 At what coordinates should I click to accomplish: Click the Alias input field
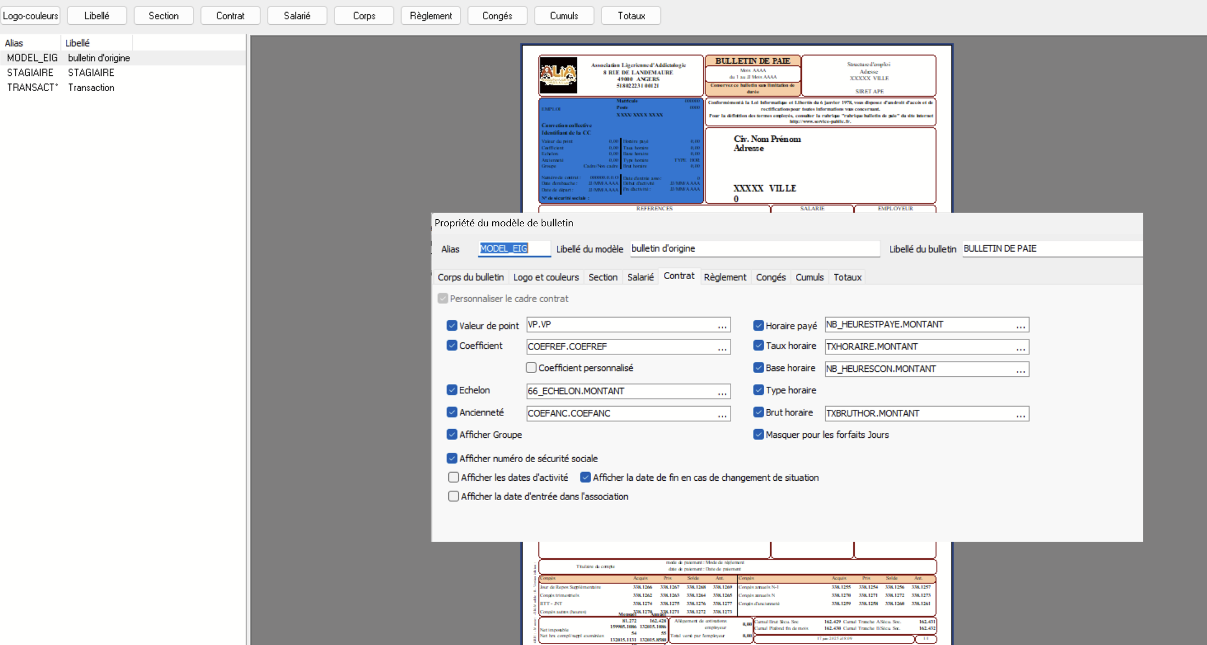(514, 248)
